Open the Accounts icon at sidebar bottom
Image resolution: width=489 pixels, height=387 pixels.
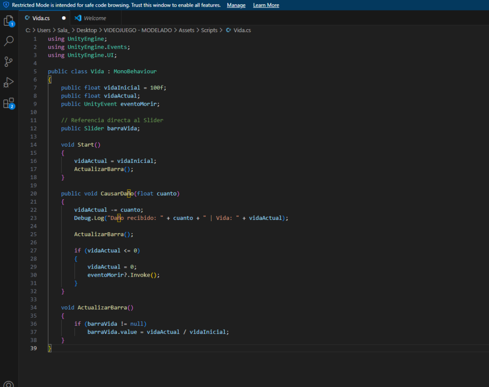(x=9, y=384)
